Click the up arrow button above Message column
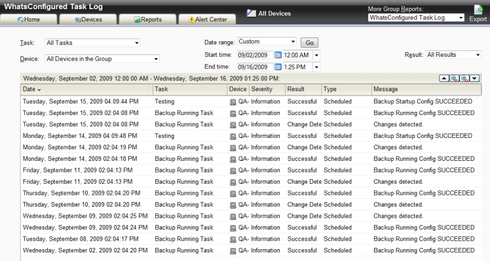This screenshot has height=261, width=490. pos(444,78)
